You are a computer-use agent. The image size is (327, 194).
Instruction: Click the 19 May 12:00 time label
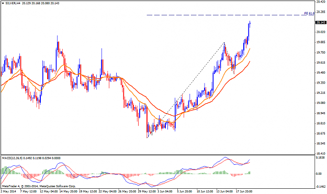coord(87,191)
